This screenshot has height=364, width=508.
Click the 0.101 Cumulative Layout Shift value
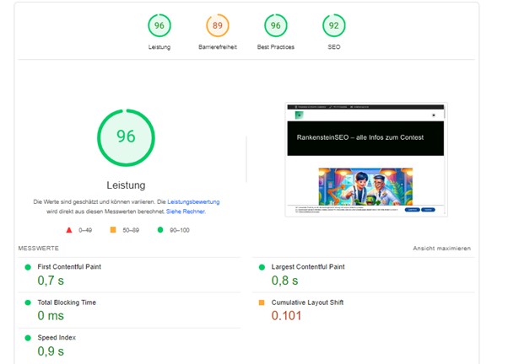286,316
